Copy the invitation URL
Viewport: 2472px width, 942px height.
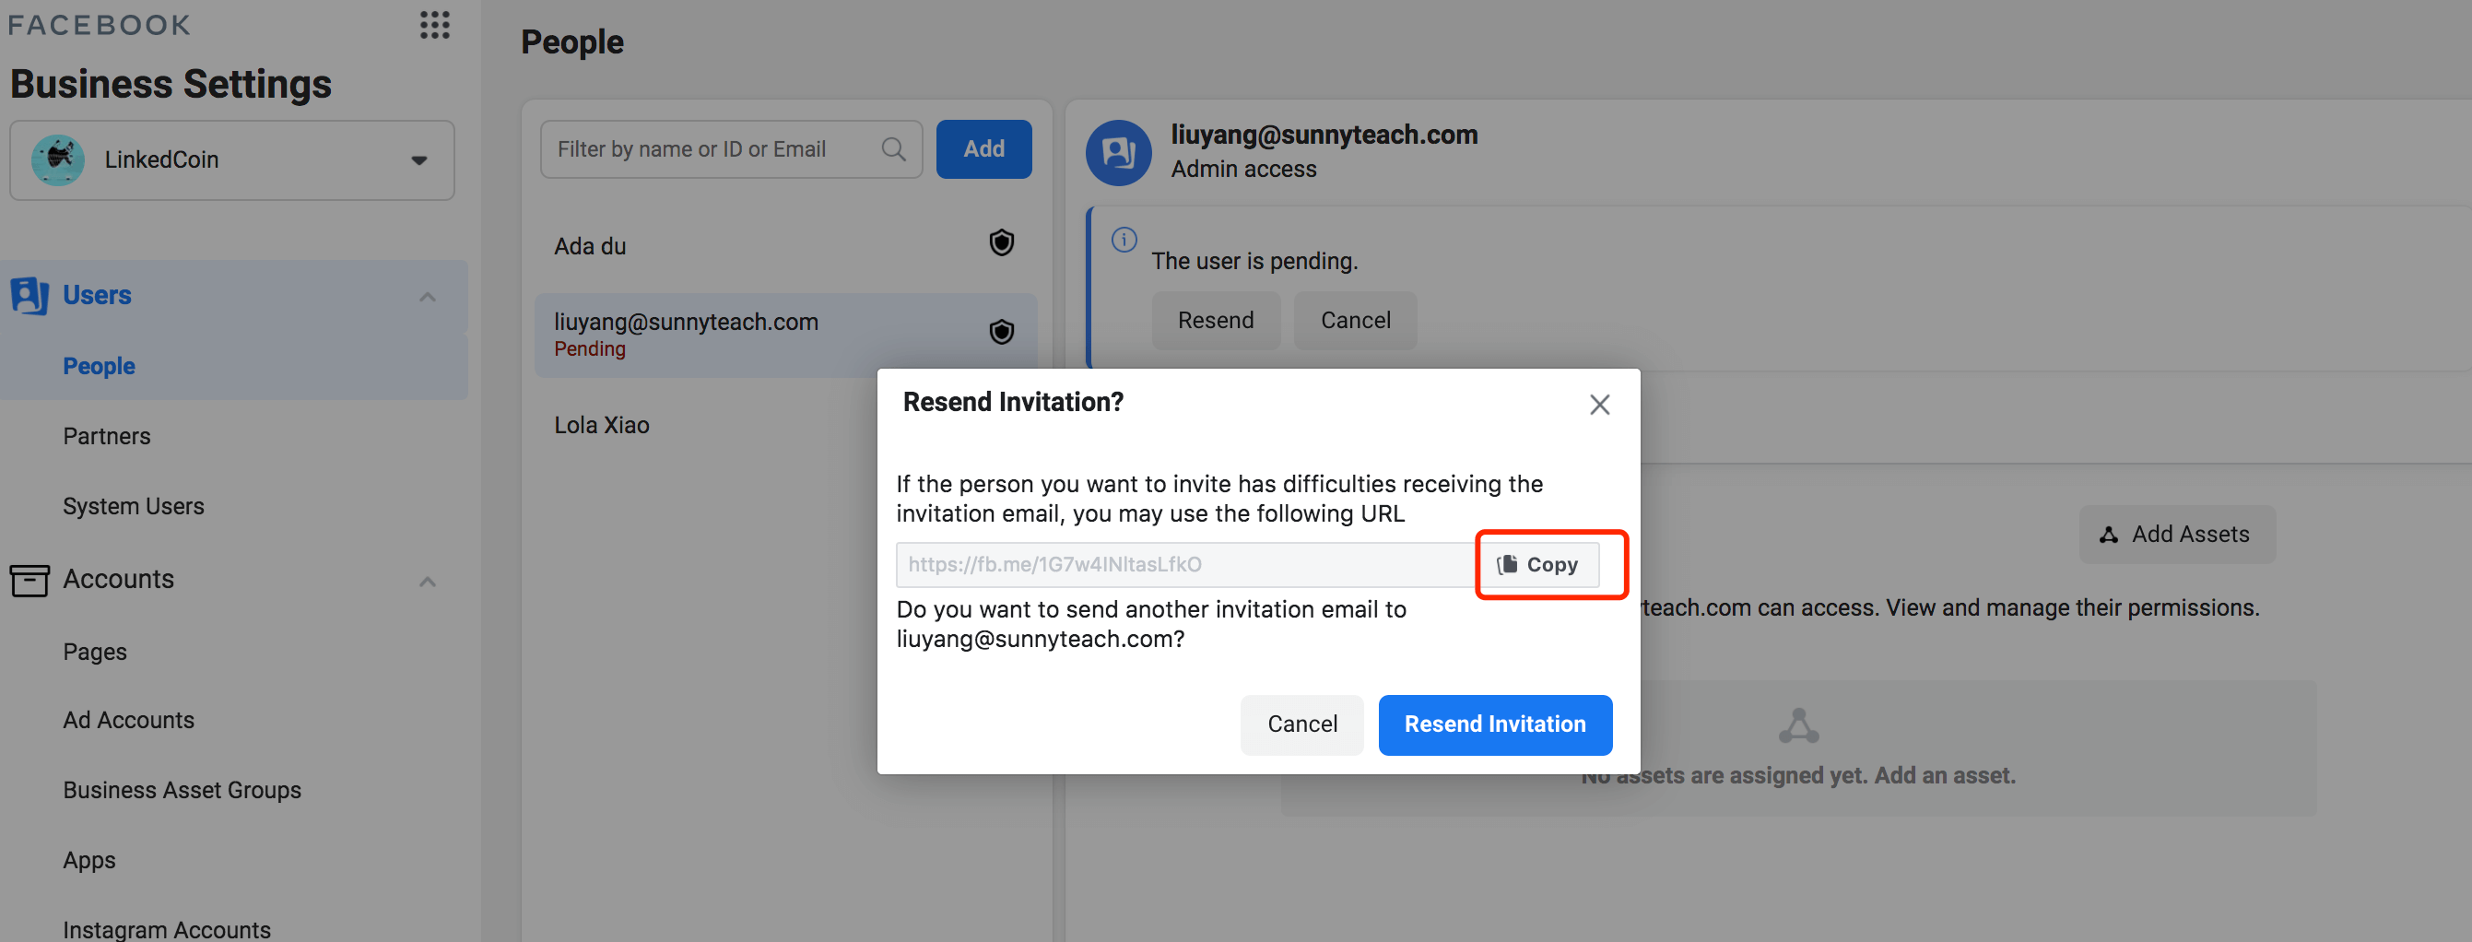click(1537, 564)
